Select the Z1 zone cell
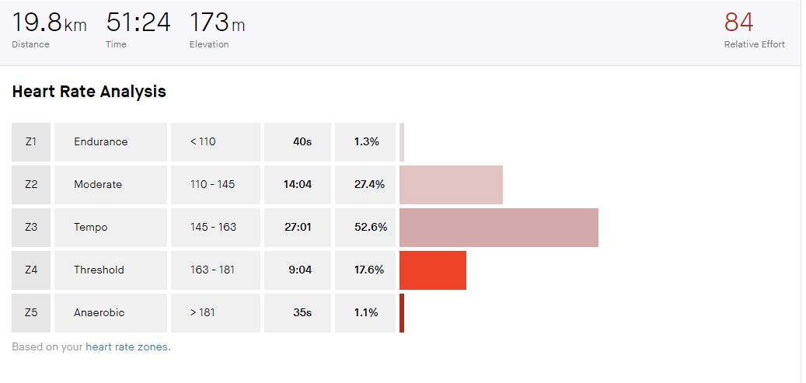The image size is (806, 383). click(31, 142)
